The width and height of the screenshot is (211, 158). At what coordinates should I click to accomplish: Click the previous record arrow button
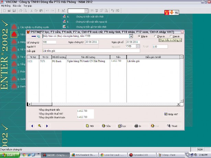[32, 126]
